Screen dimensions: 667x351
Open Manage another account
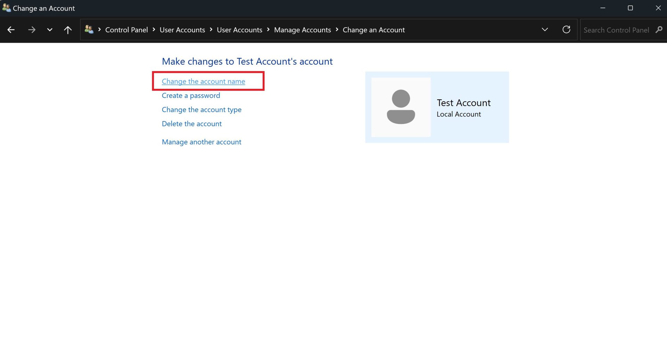201,142
